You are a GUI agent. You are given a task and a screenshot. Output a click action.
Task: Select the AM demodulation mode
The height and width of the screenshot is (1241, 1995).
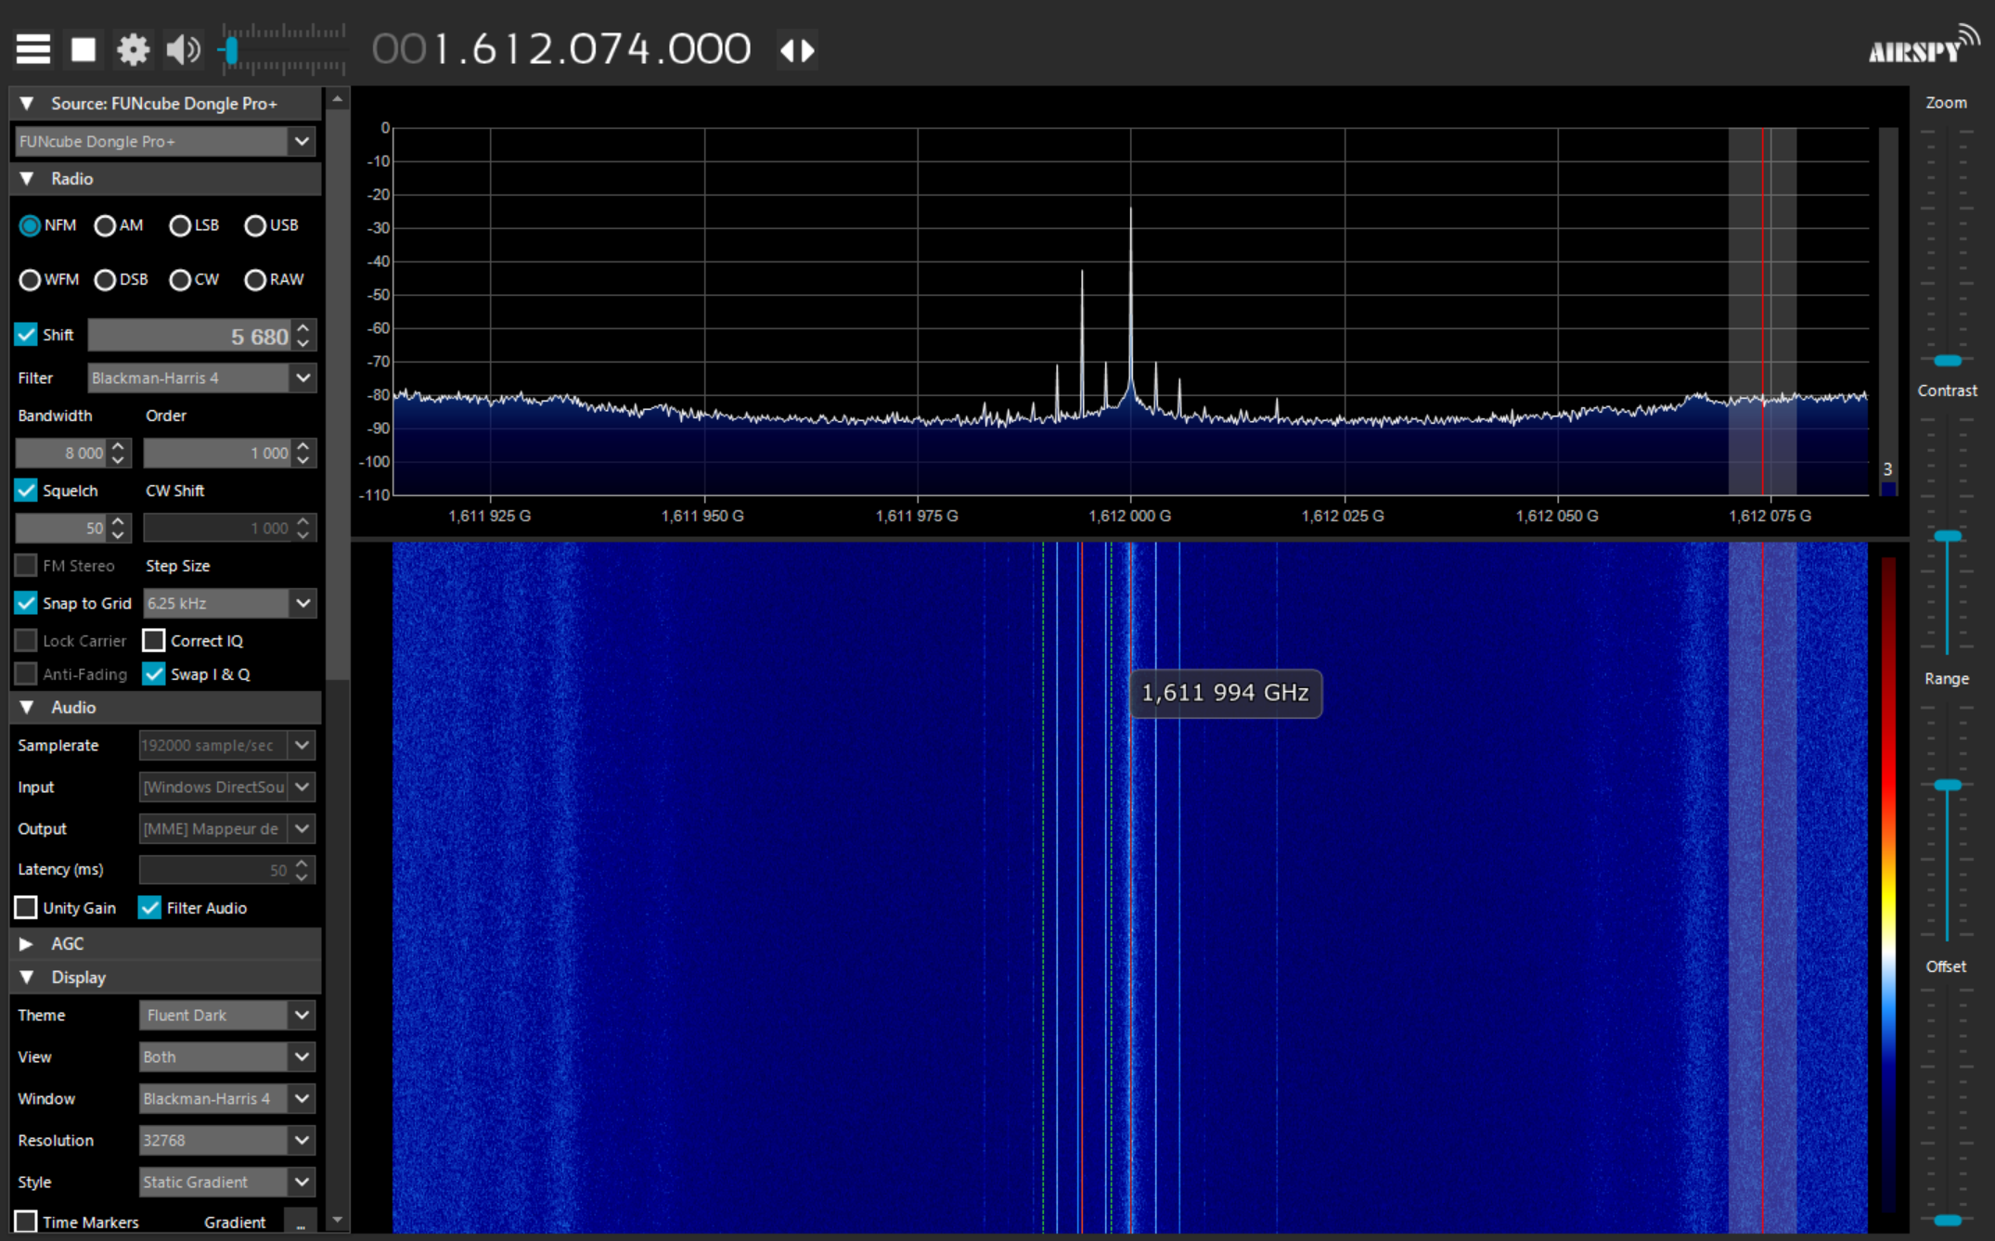point(106,225)
